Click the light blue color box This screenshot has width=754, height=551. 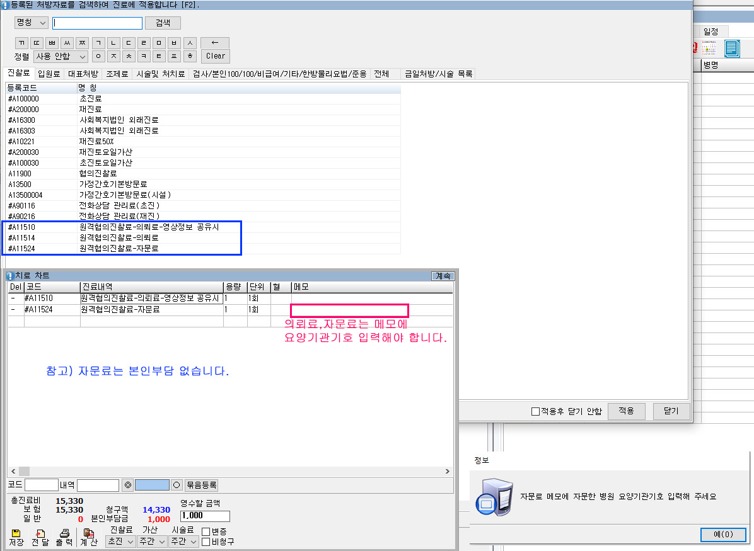(x=152, y=485)
